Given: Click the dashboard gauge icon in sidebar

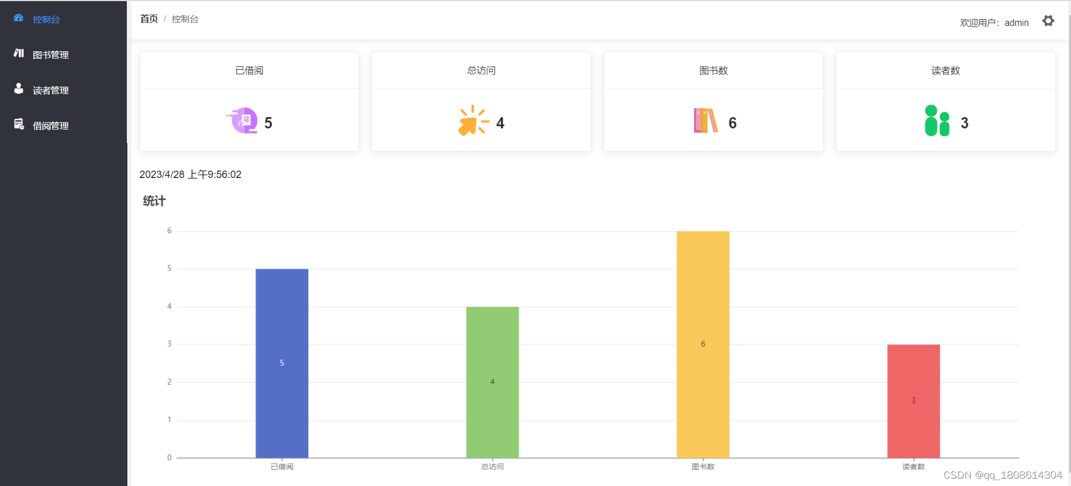Looking at the screenshot, I should tap(19, 18).
